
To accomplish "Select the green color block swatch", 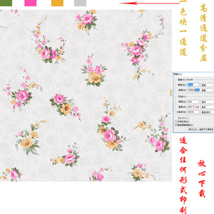I will tap(6, 3).
